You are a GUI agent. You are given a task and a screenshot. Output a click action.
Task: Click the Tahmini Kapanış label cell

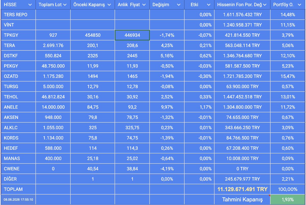(242, 199)
